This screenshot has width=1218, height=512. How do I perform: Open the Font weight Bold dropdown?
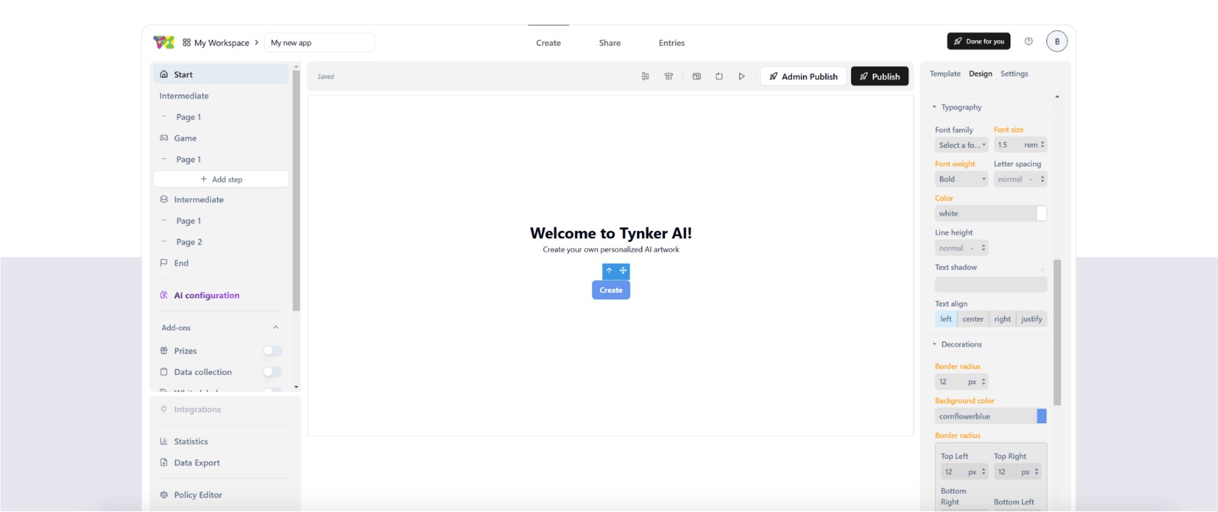(962, 179)
